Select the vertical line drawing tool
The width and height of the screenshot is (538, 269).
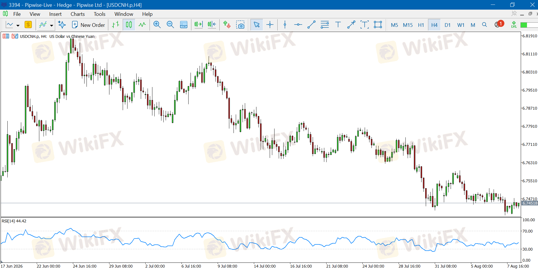[x=285, y=25]
